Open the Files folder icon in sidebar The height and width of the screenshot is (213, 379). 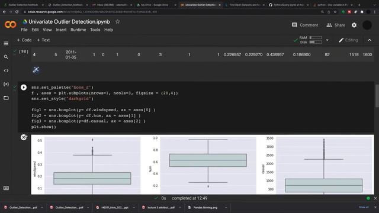click(6, 98)
